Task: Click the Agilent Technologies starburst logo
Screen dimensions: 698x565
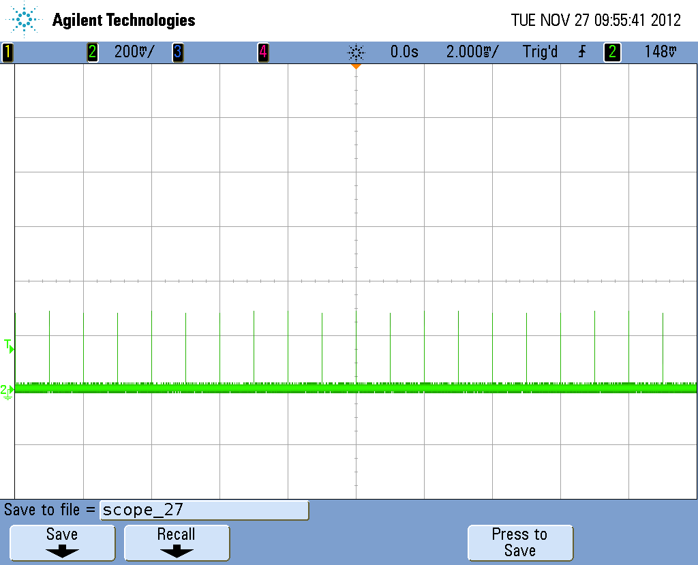Action: click(24, 19)
